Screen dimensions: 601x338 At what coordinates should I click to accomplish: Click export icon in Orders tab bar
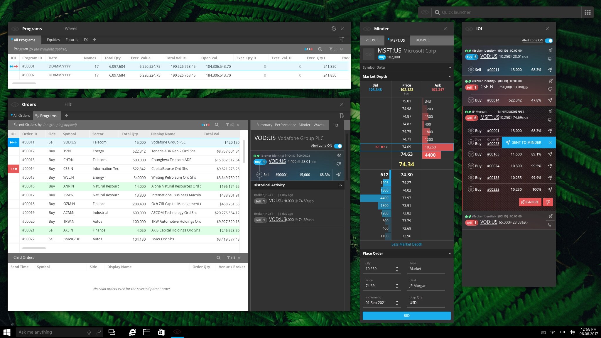pos(342,116)
